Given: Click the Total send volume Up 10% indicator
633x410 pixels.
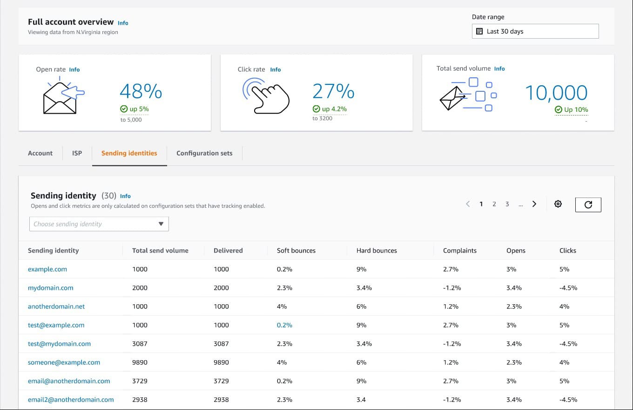Looking at the screenshot, I should 571,109.
